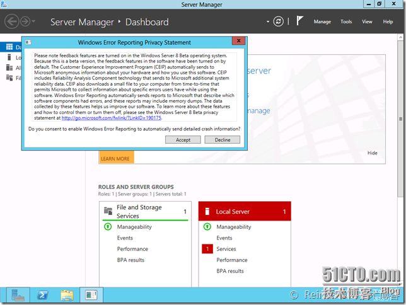
Task: Select File and Storage Services sidebar icon
Action: click(9, 78)
